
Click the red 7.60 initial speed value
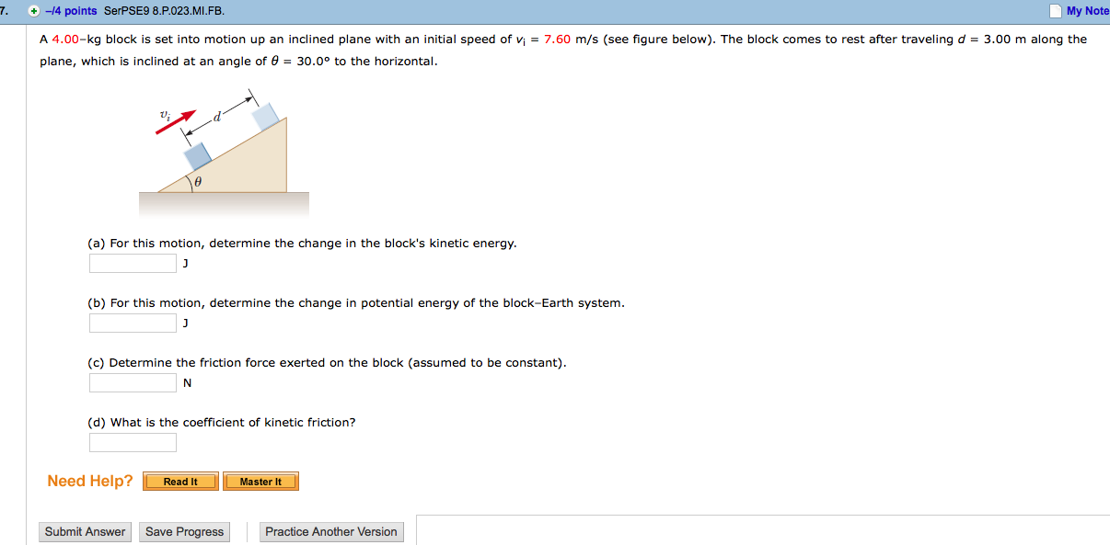(558, 40)
